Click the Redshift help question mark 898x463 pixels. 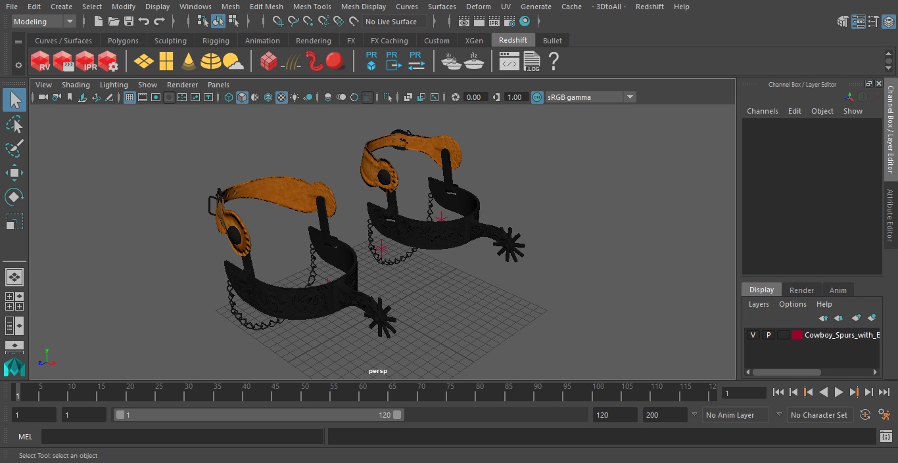(x=554, y=62)
